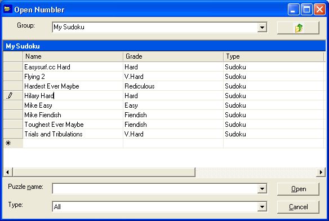Click the My Sudoku blue caption bar

(x=164, y=46)
